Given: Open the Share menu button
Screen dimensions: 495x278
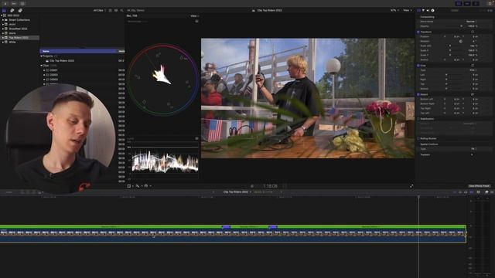Looking at the screenshot, I should pos(490,3).
